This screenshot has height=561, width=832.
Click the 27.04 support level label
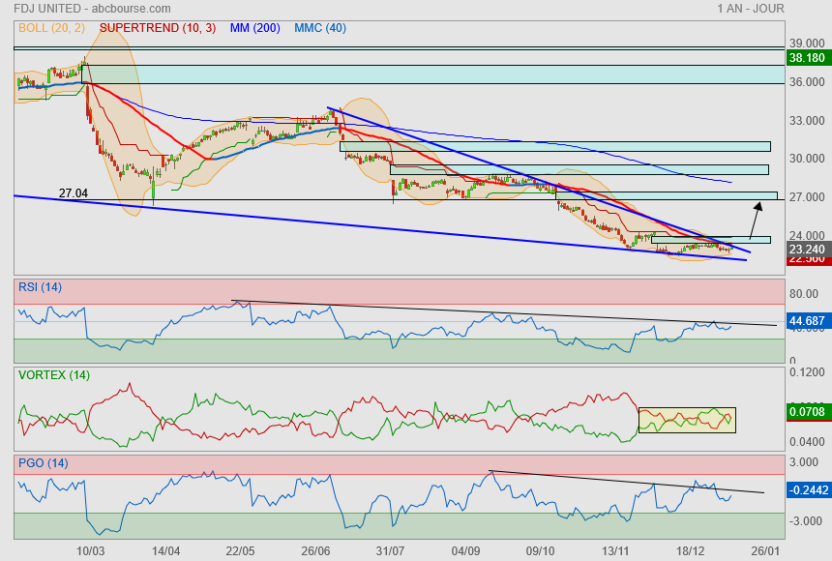tap(74, 193)
